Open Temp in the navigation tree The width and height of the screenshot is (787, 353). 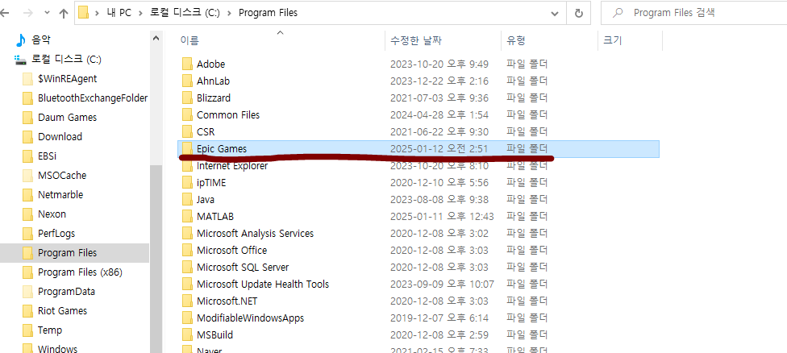(50, 330)
